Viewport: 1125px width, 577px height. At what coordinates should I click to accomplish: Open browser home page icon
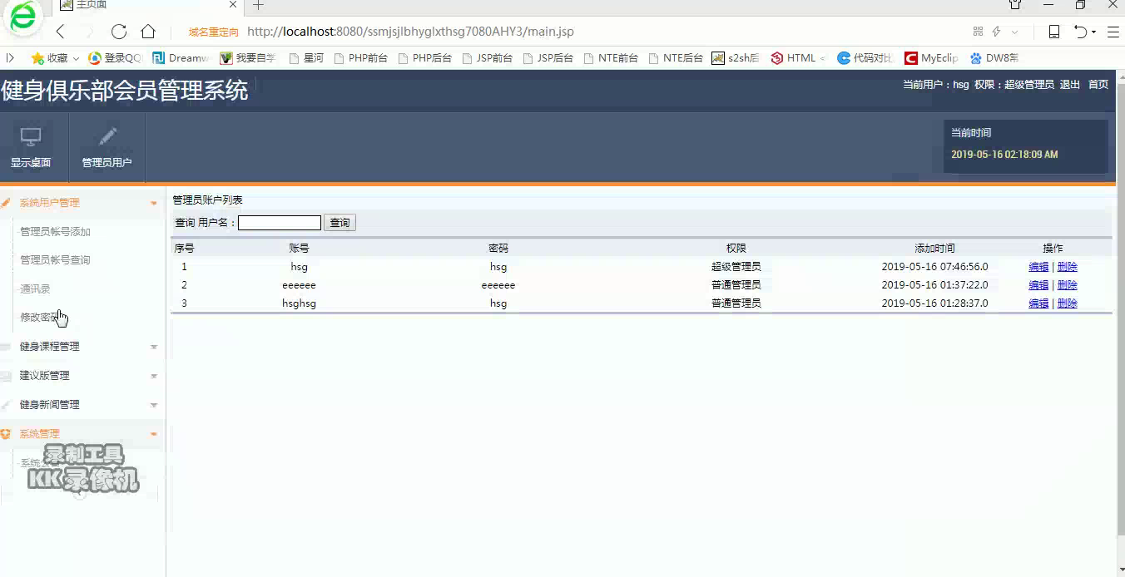(148, 32)
